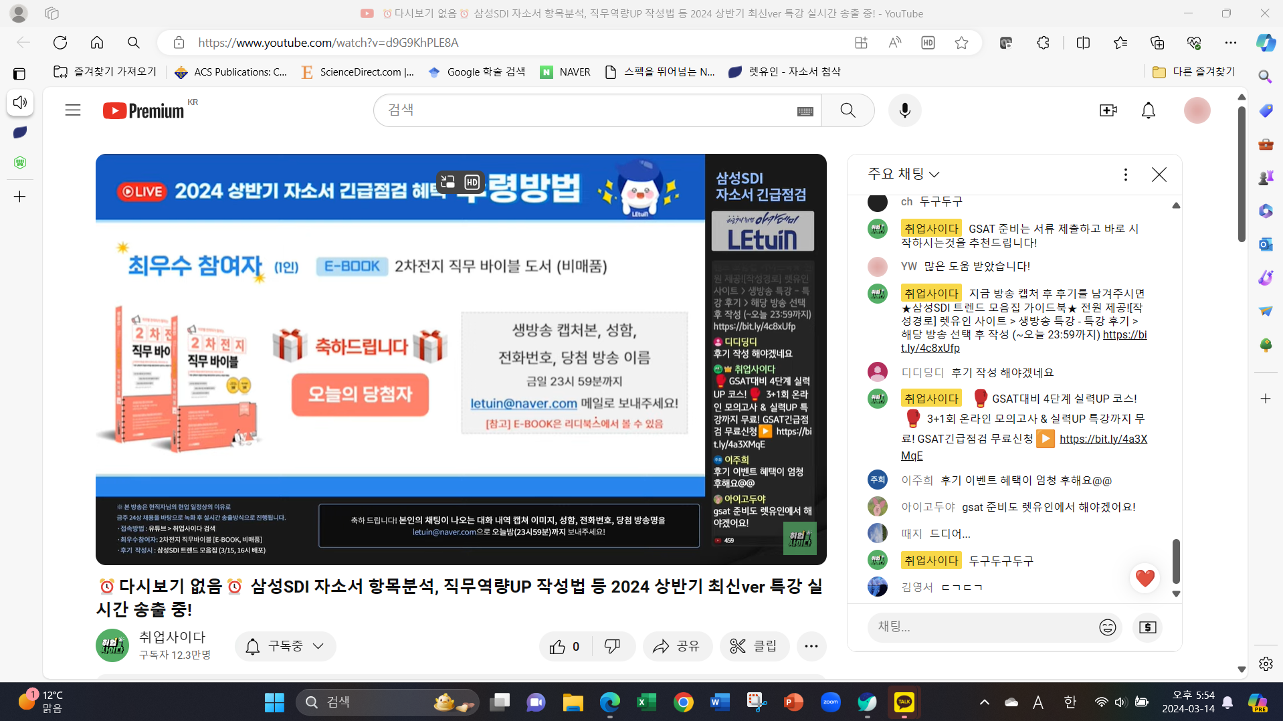Click the YouTube voice search microphone
The image size is (1283, 721).
[x=904, y=110]
